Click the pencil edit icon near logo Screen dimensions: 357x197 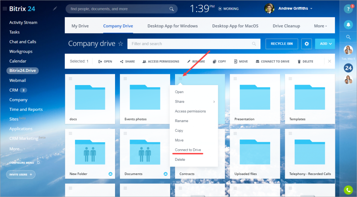click(x=55, y=9)
